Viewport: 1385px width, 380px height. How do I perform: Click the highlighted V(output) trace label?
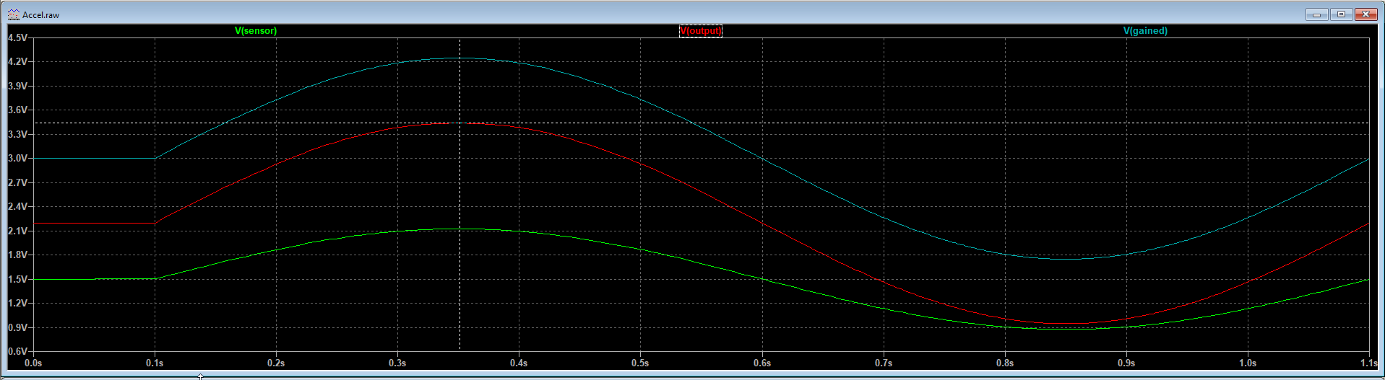(700, 31)
